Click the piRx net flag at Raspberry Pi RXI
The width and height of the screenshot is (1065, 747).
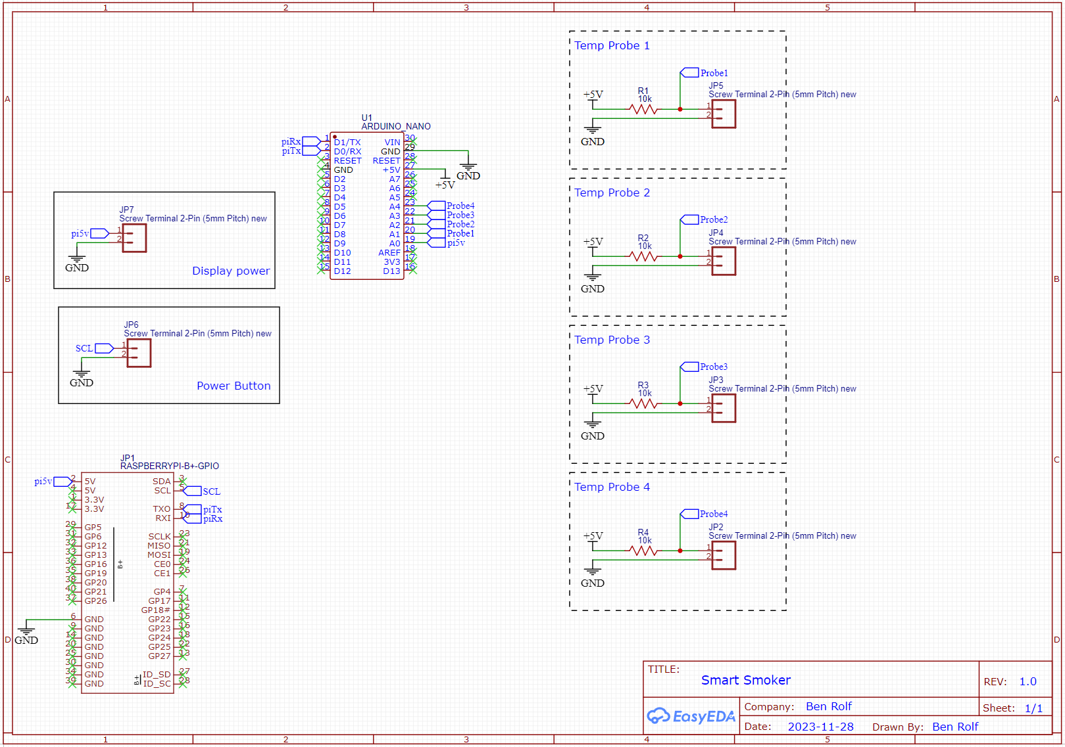(x=203, y=518)
